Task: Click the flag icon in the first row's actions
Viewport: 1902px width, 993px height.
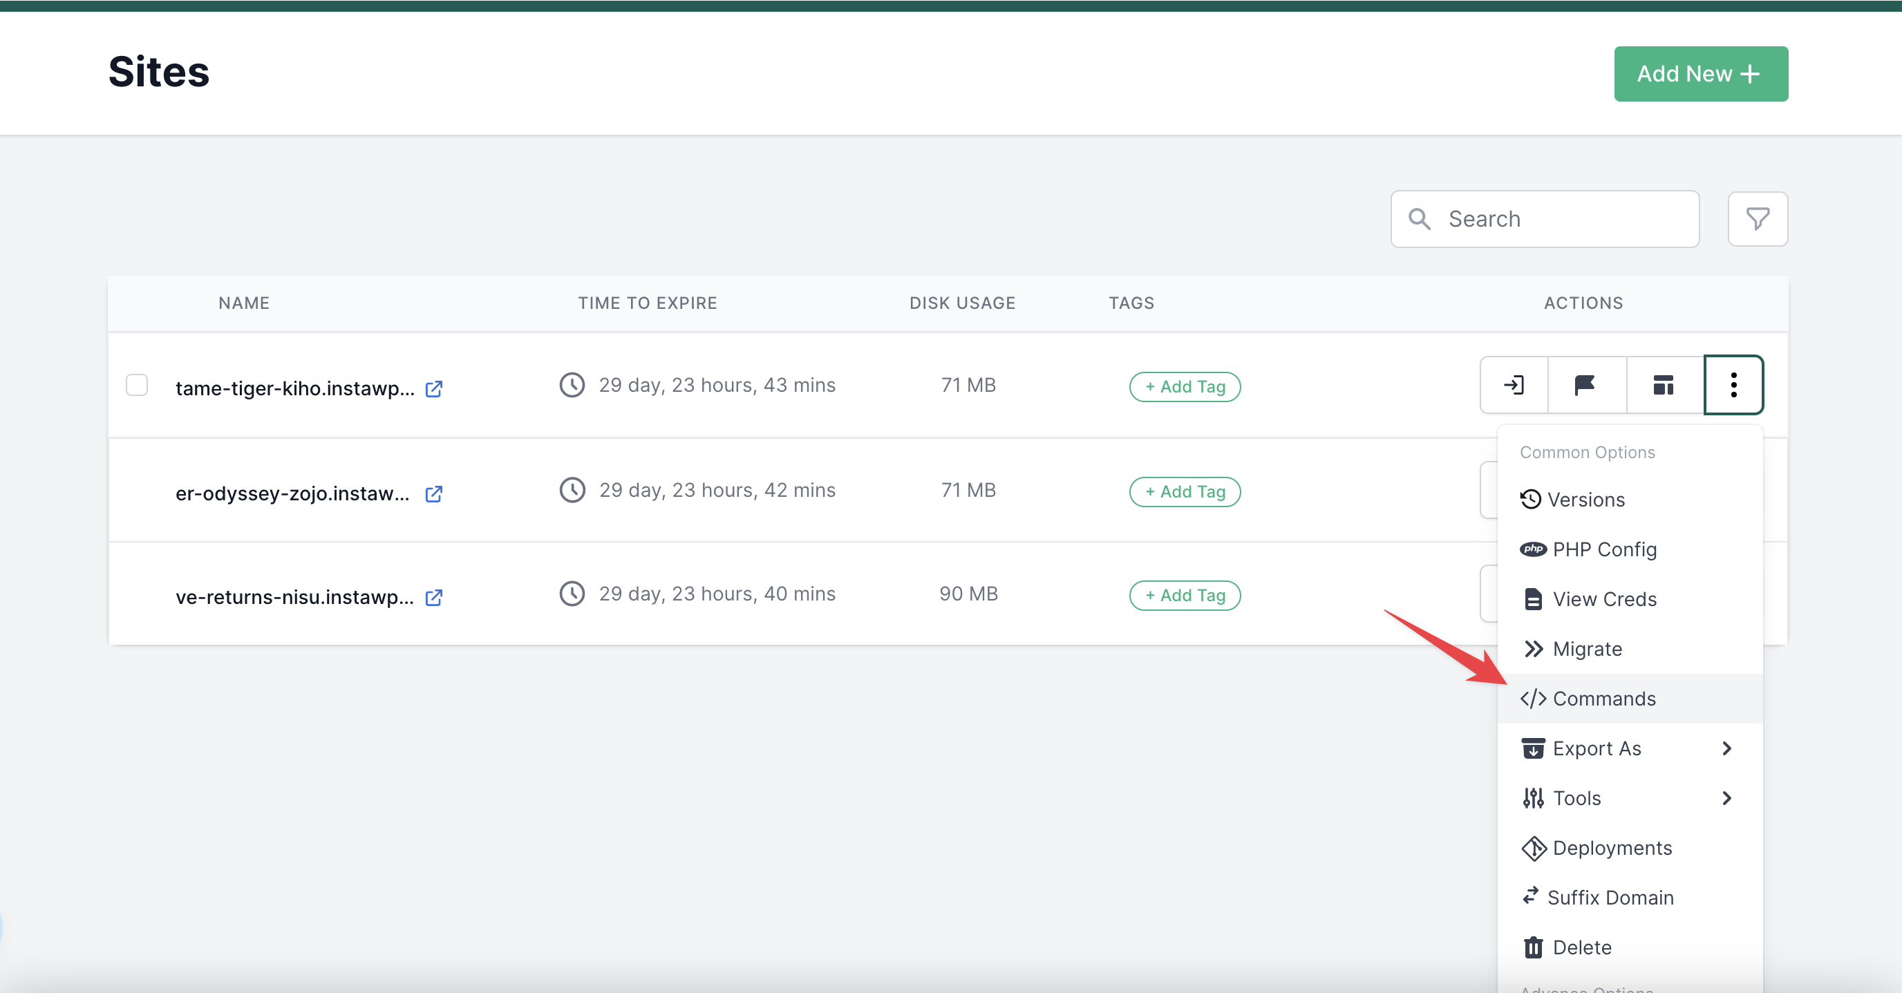Action: 1585,385
